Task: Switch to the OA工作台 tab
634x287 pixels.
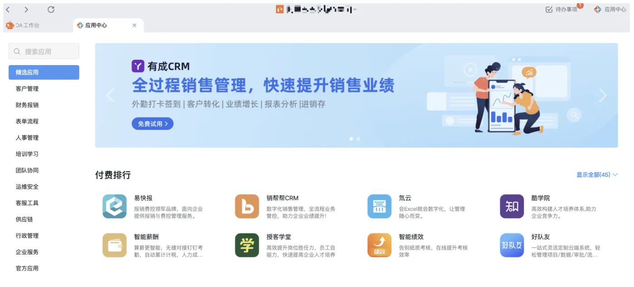Action: 27,25
